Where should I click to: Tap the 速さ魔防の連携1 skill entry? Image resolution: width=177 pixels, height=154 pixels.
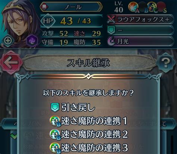88,121
